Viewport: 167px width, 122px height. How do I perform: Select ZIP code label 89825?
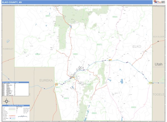click(x=115, y=17)
